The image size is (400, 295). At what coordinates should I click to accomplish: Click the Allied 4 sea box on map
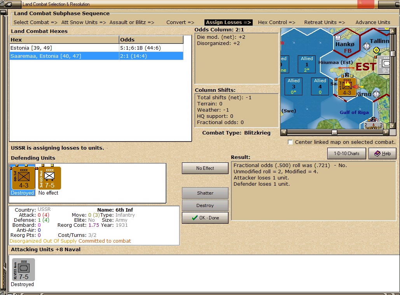point(320,86)
